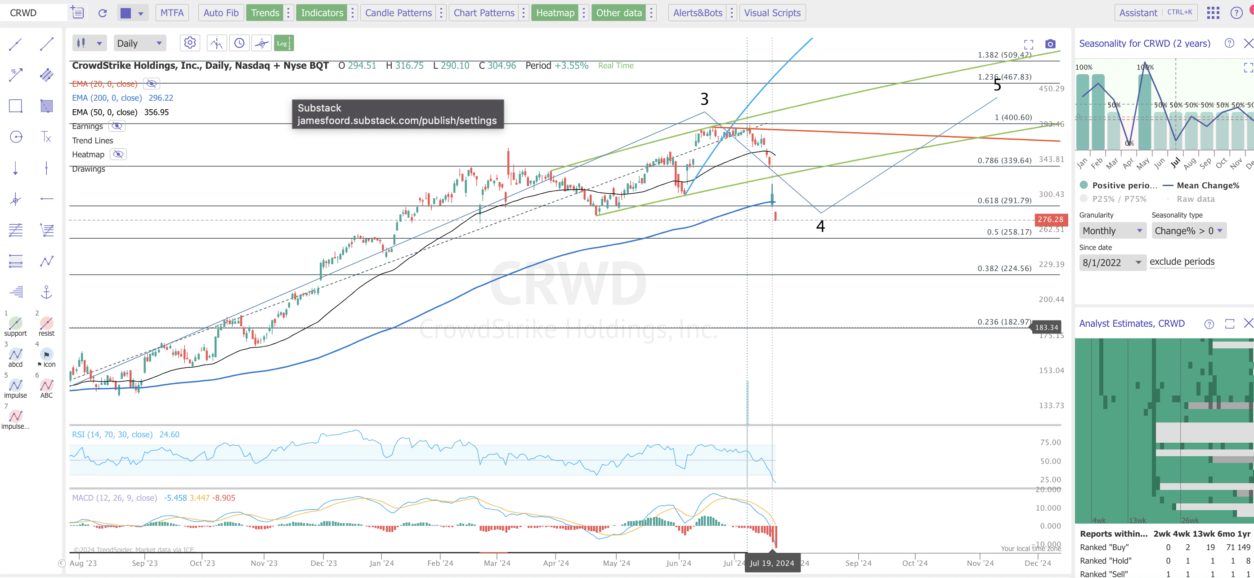
Task: Open the Granularity dropdown set to Monthly
Action: pos(1112,230)
